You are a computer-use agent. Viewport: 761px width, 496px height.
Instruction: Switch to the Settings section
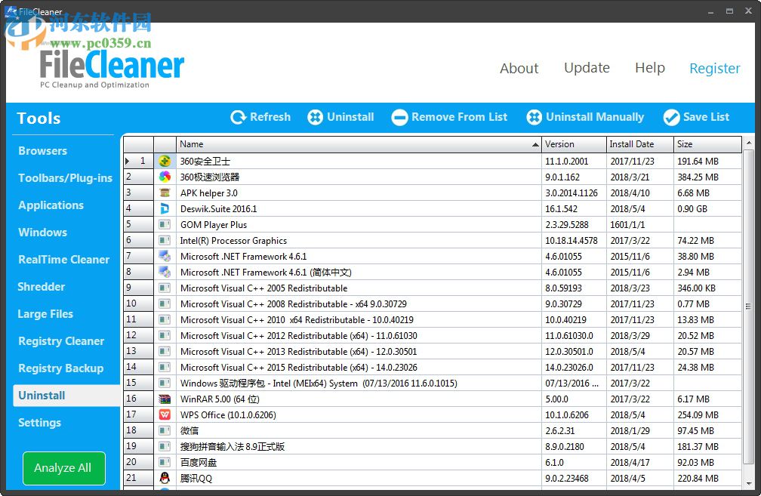click(x=39, y=423)
